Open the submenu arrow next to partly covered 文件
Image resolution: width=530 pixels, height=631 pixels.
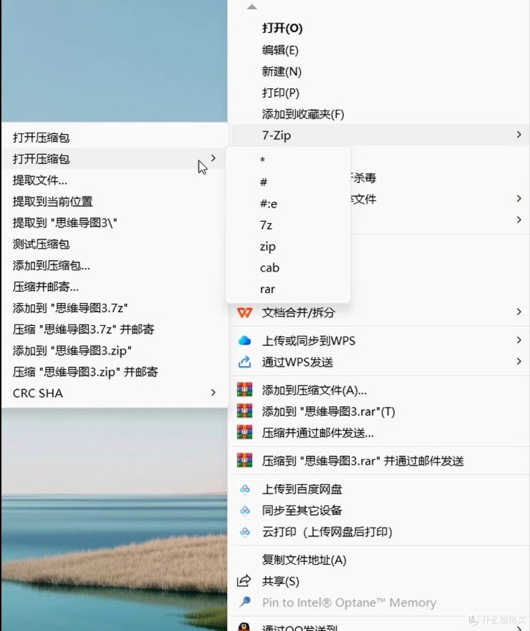(x=519, y=198)
